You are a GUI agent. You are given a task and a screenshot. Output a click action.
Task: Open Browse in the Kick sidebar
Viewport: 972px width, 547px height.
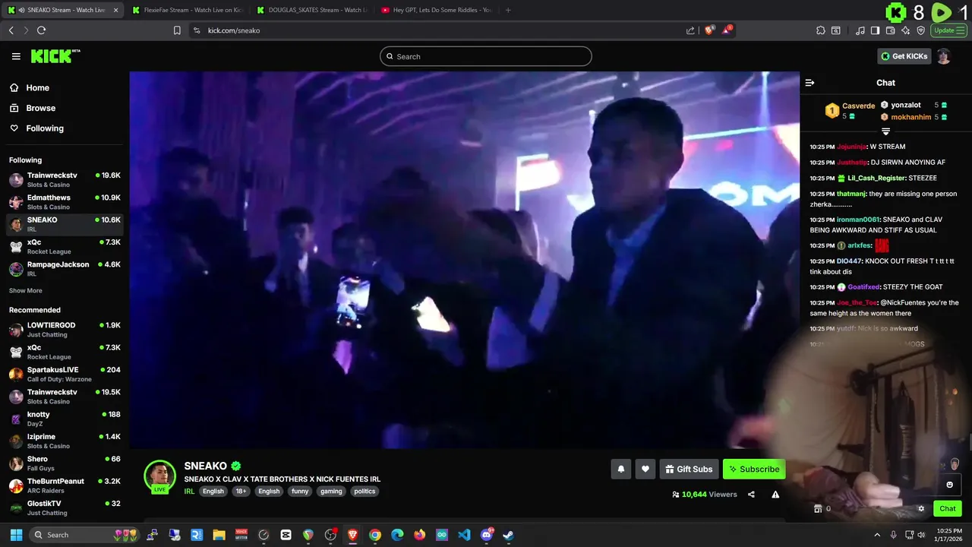click(40, 108)
